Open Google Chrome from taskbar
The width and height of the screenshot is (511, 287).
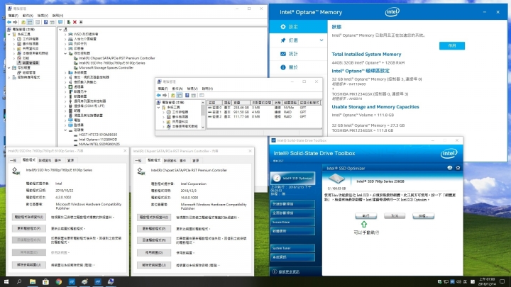click(59, 282)
